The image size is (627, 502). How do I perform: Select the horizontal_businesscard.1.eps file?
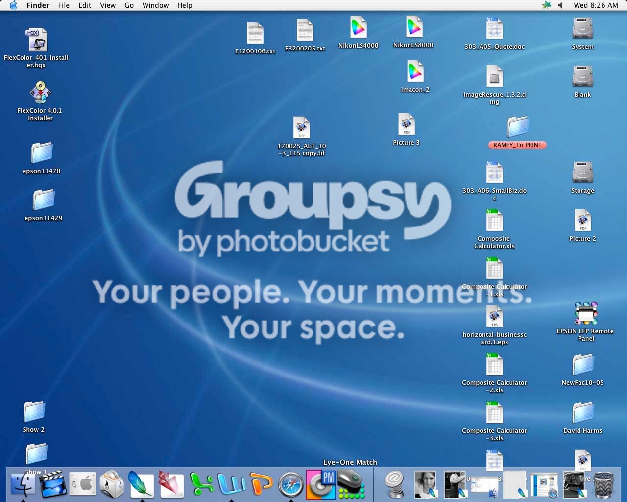494,317
